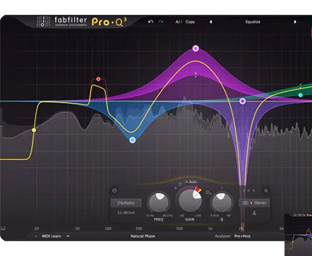This screenshot has height=256, width=312.
Task: Click the Q knob
Action: click(221, 202)
